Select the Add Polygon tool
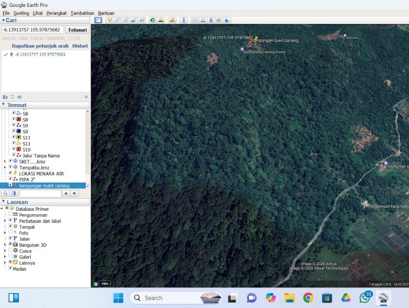Screen dimensions: 409x308 coord(118,20)
